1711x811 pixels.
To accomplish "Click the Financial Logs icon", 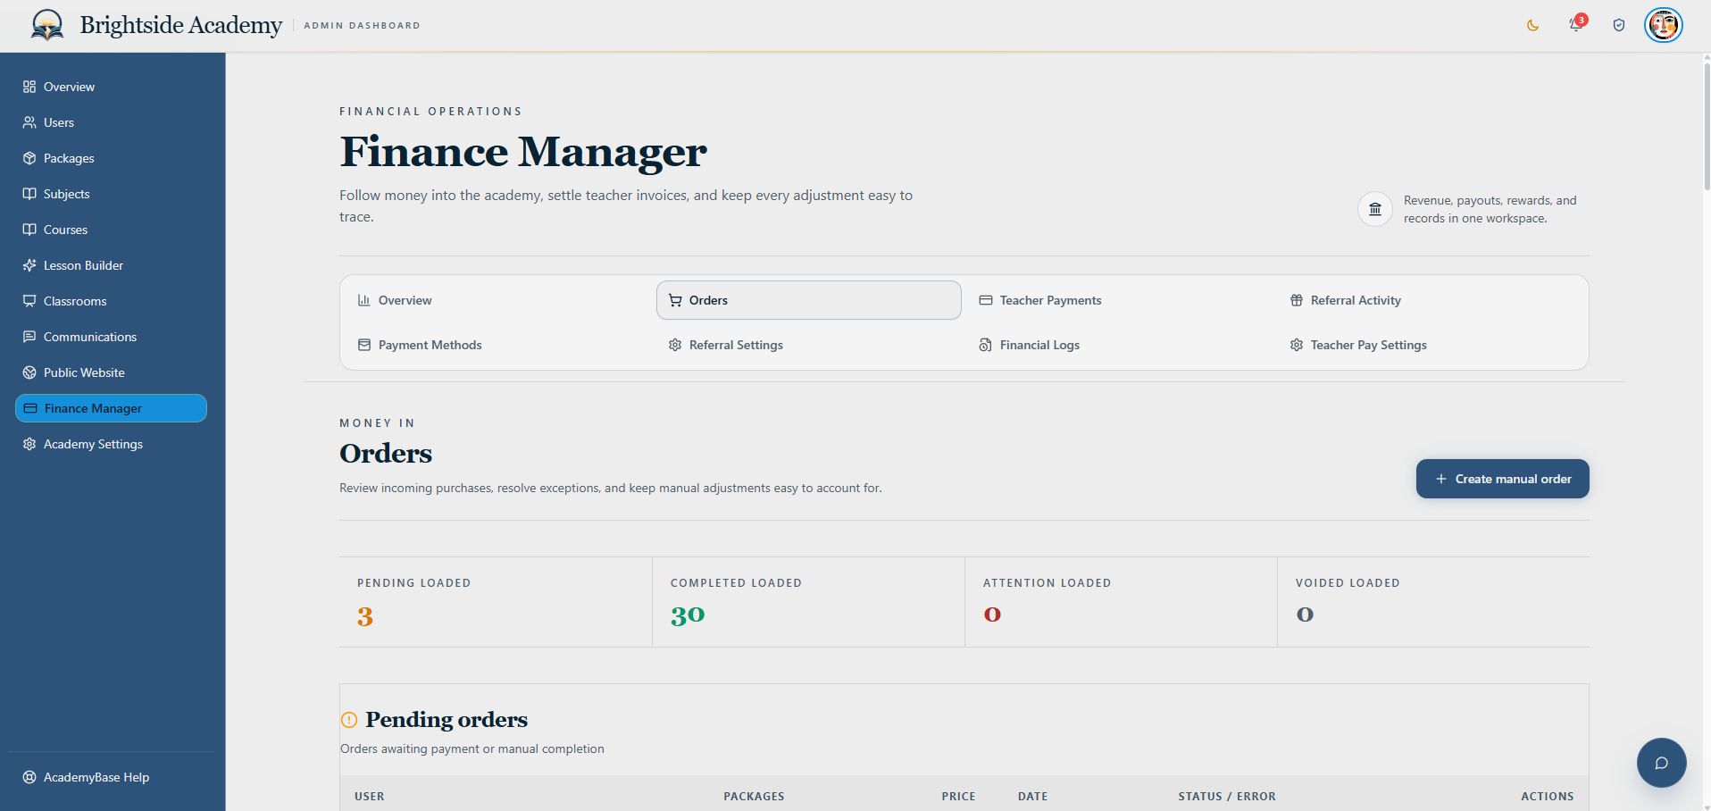I will point(986,345).
